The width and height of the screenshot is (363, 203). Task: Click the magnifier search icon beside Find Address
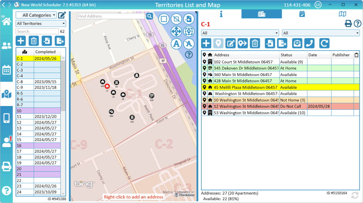pos(150,16)
